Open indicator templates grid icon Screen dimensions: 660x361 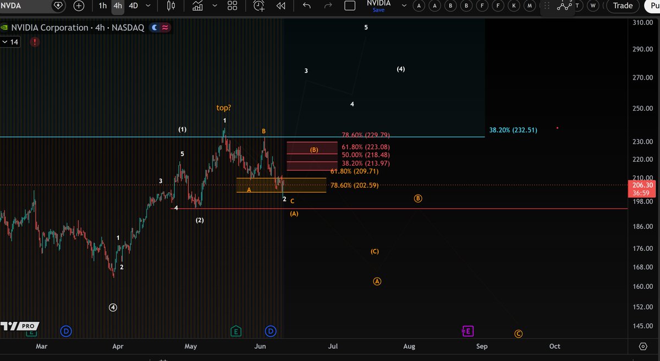click(232, 5)
